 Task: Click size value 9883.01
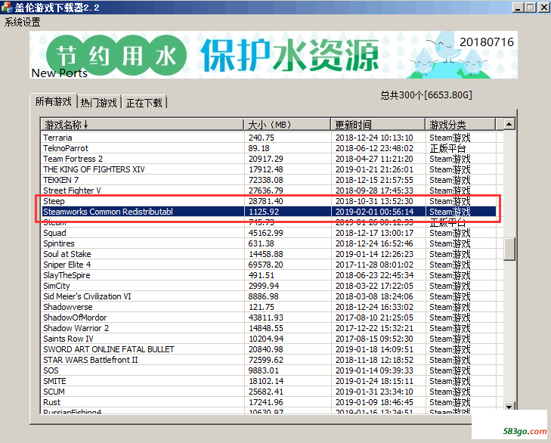(264, 370)
